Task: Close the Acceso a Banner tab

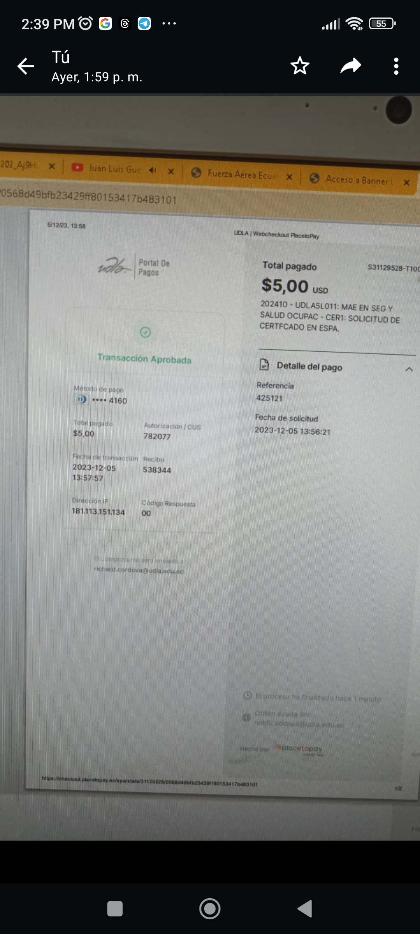Action: [x=406, y=182]
